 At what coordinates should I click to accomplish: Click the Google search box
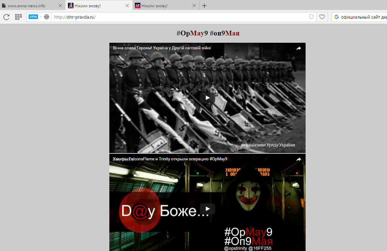click(x=362, y=17)
